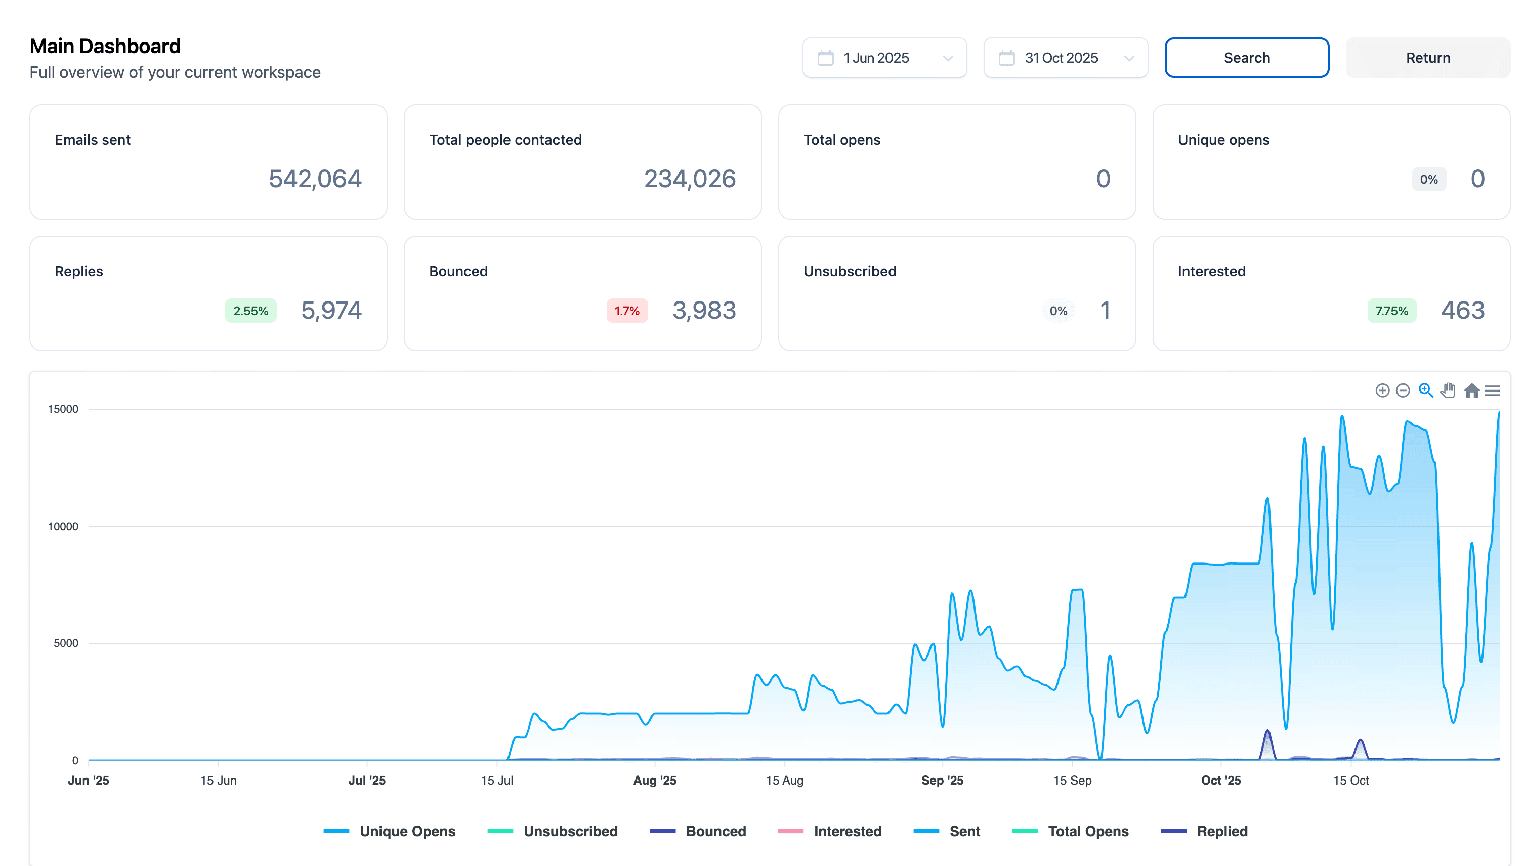Click the Interested legend color marker

(x=790, y=831)
